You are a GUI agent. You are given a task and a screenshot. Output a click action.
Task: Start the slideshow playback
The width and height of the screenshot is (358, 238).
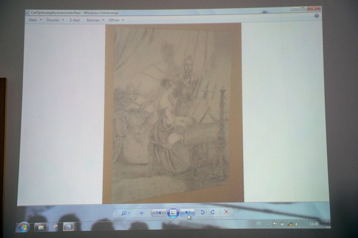point(173,213)
